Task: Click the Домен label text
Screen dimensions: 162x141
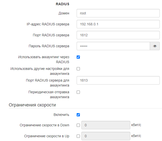Action: point(64,13)
